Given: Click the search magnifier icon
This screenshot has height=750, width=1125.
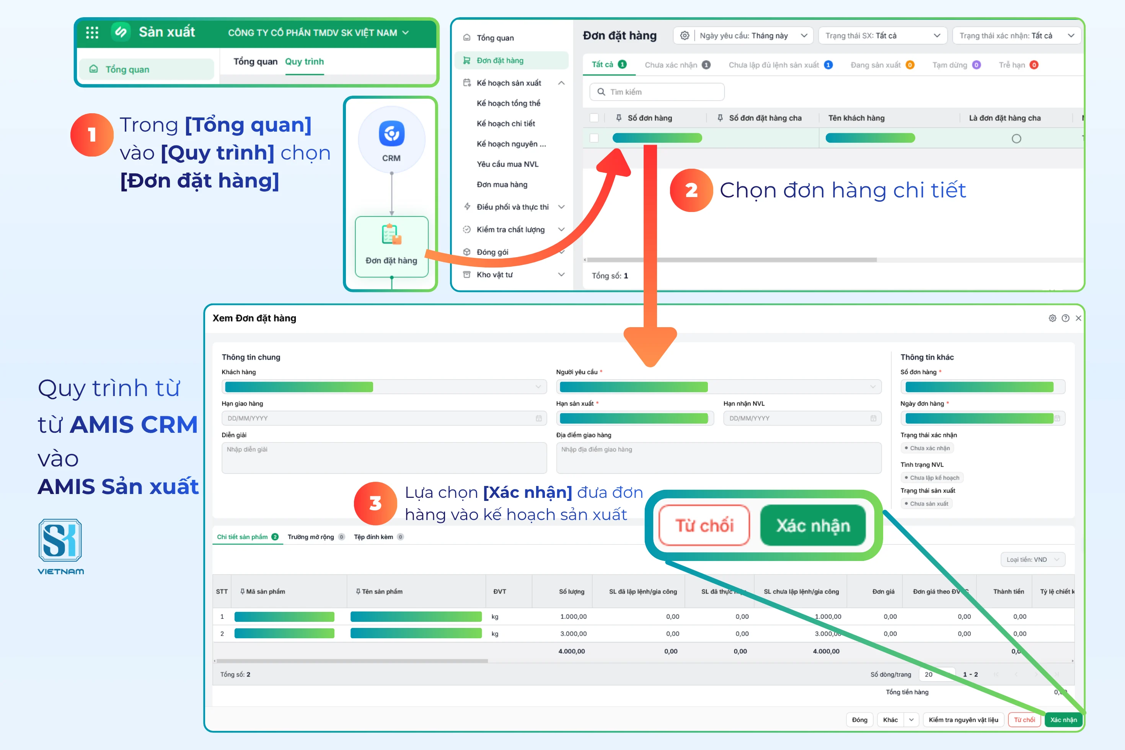Looking at the screenshot, I should [601, 92].
